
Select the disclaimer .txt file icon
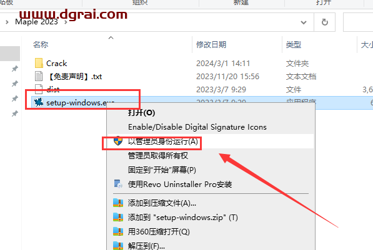39,76
